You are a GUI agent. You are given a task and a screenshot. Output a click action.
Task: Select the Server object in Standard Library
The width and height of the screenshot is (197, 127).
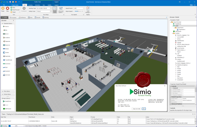6,34
